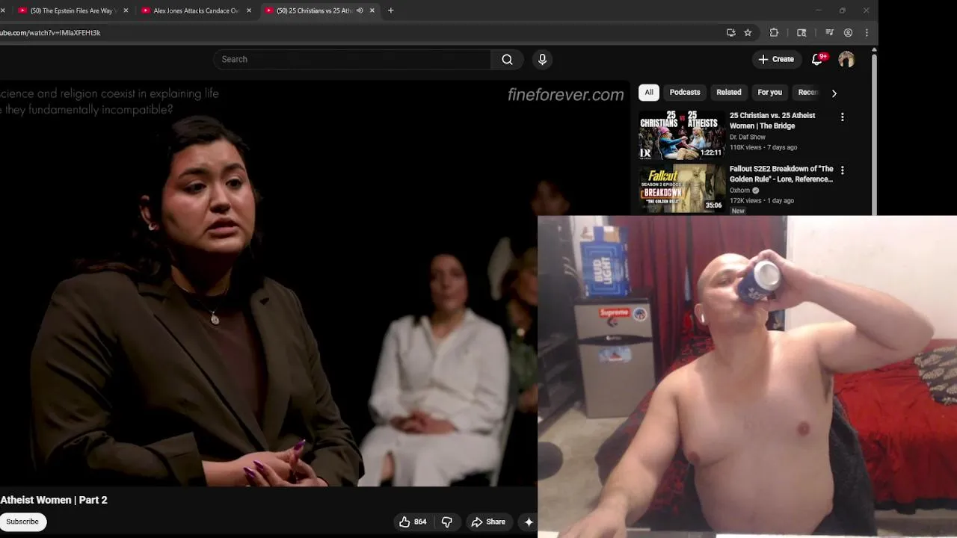Open the YouTube account avatar menu
Viewport: 957px width, 538px height.
coord(846,60)
